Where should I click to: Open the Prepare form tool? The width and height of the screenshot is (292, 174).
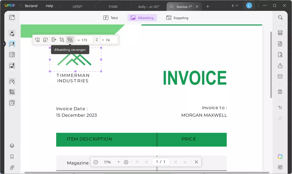tap(12, 55)
